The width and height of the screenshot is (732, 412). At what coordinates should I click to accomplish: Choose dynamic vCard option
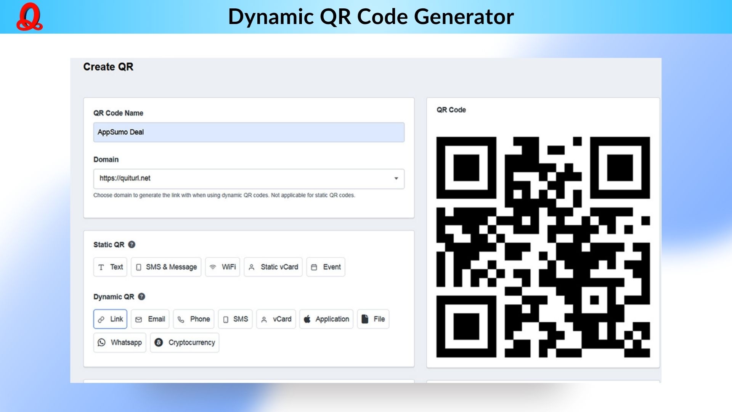[x=276, y=319]
